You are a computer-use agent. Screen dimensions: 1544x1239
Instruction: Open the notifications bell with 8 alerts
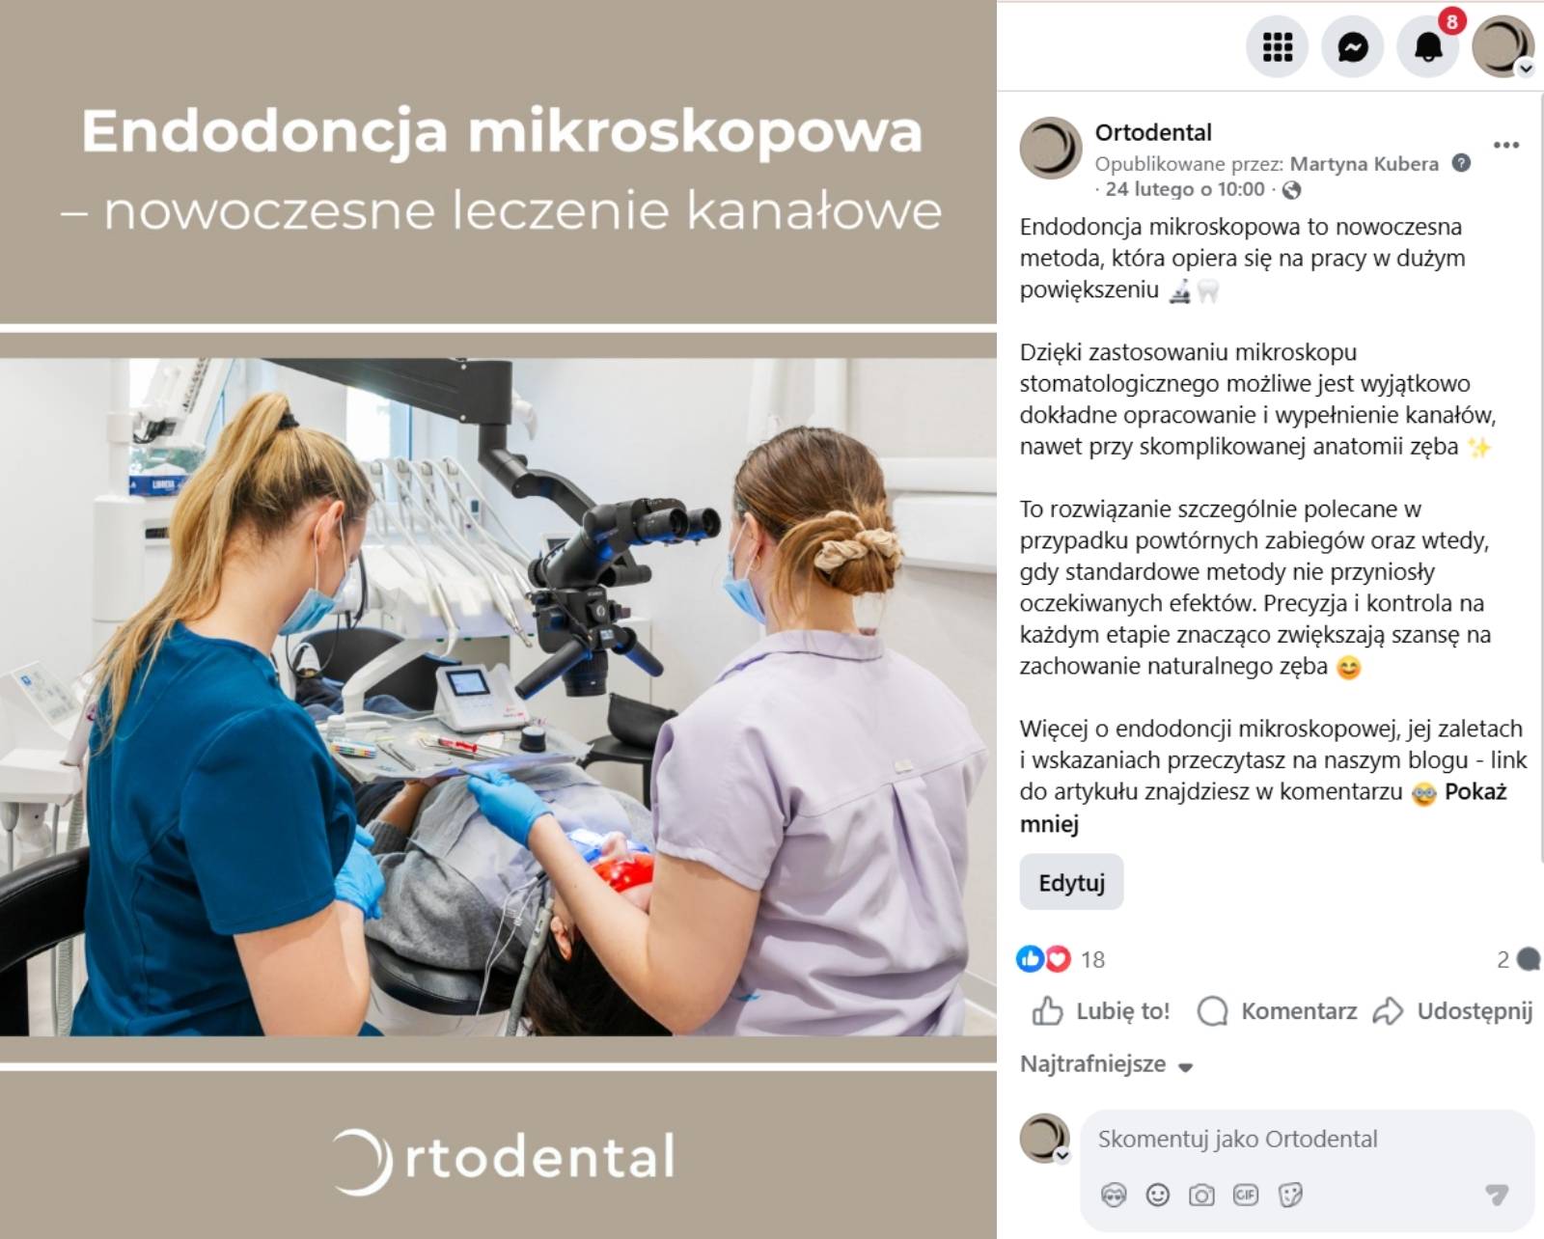click(1428, 46)
